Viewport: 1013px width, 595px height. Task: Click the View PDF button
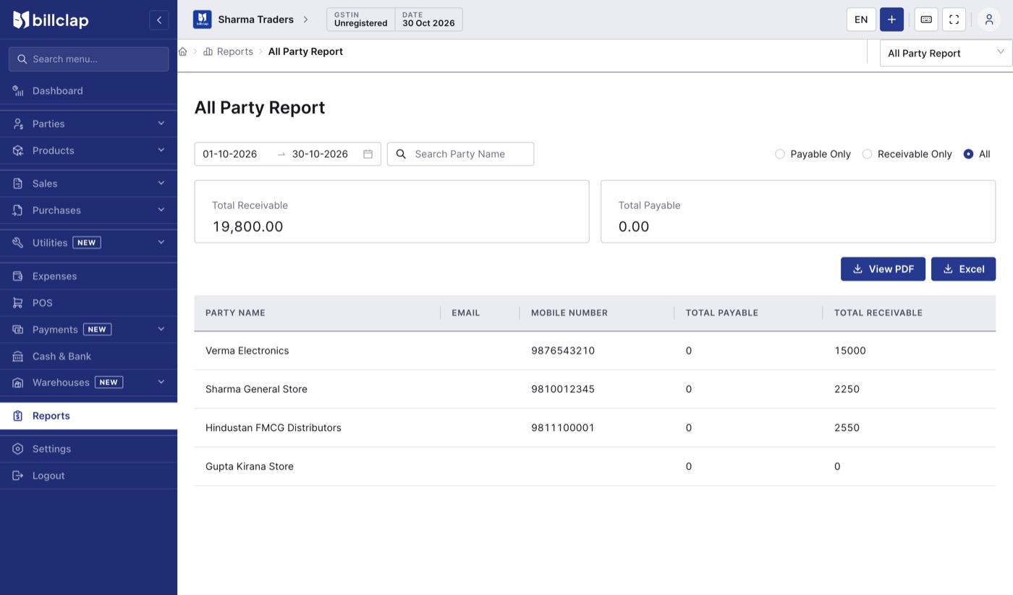(x=883, y=269)
